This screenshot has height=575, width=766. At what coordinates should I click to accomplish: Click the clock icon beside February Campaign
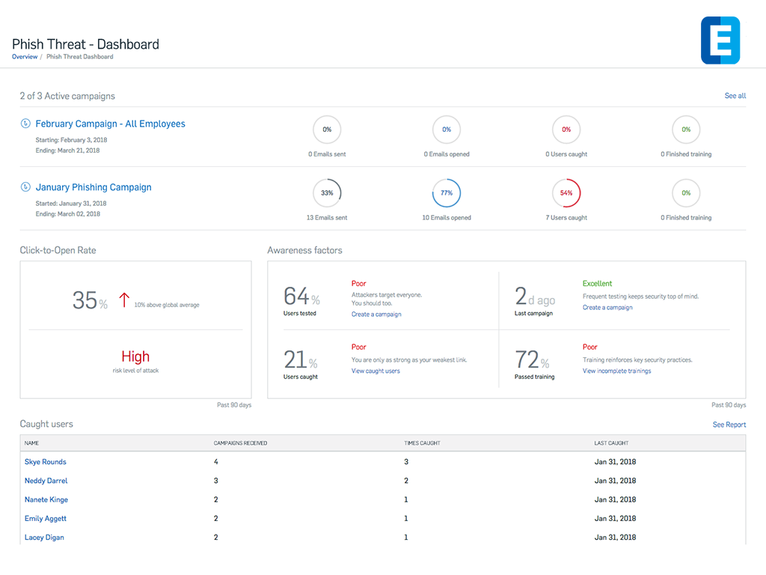[25, 124]
